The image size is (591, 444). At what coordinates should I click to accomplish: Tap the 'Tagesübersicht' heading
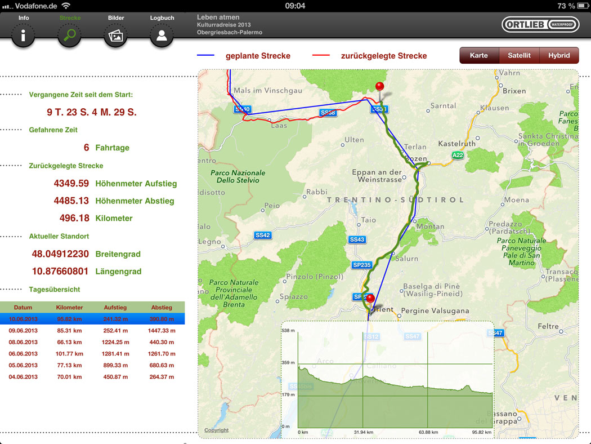[54, 290]
